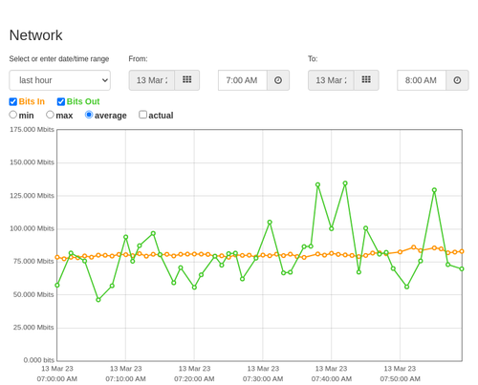Click the '07:50:00 AM' x-axis label
The image size is (478, 385).
pyautogui.click(x=400, y=379)
